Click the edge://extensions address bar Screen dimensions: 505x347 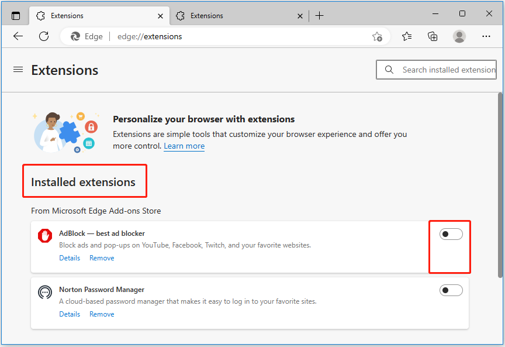pyautogui.click(x=226, y=36)
